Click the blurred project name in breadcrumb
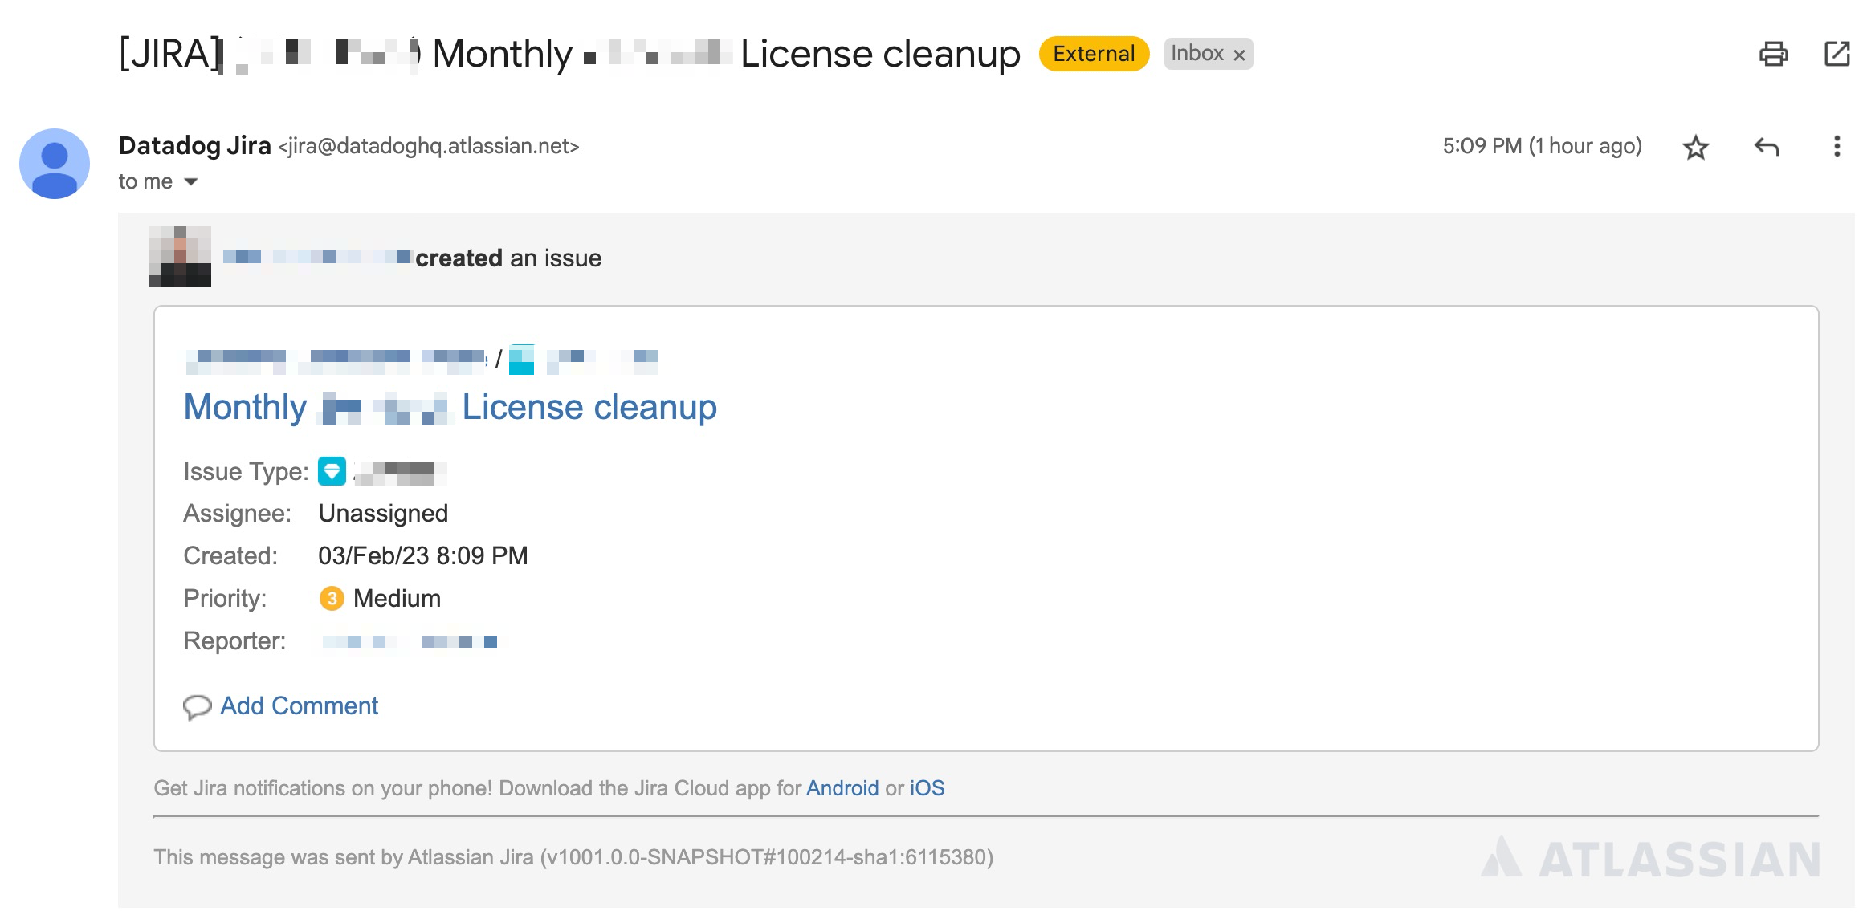The height and width of the screenshot is (923, 1863). tap(336, 360)
